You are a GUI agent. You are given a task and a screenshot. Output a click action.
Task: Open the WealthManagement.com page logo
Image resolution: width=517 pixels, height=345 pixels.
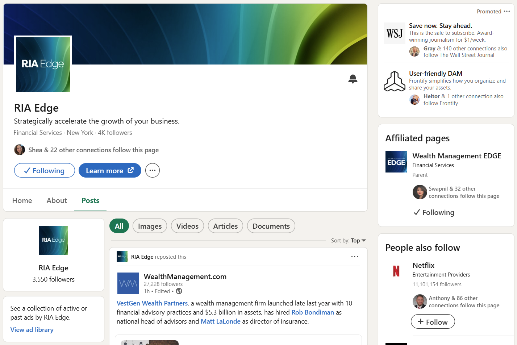click(128, 283)
